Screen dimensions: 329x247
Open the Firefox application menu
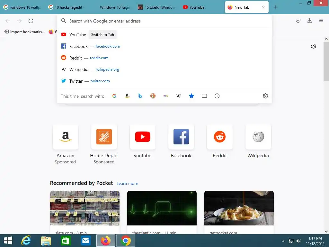coord(321,21)
